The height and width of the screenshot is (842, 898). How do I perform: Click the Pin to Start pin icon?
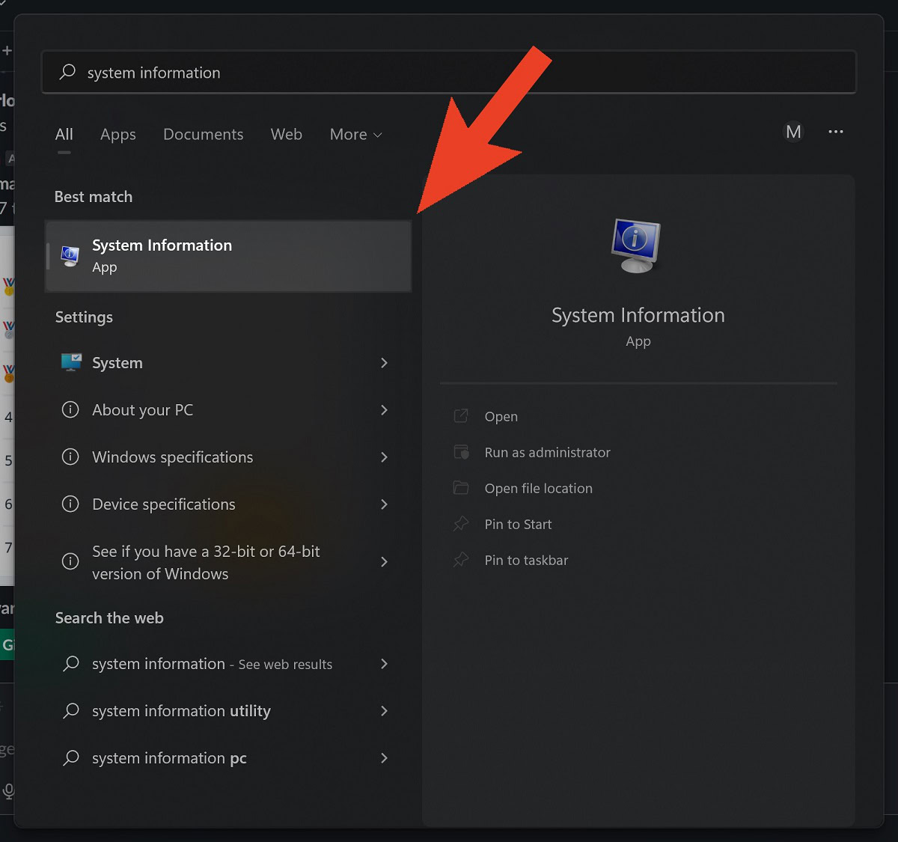click(x=461, y=524)
